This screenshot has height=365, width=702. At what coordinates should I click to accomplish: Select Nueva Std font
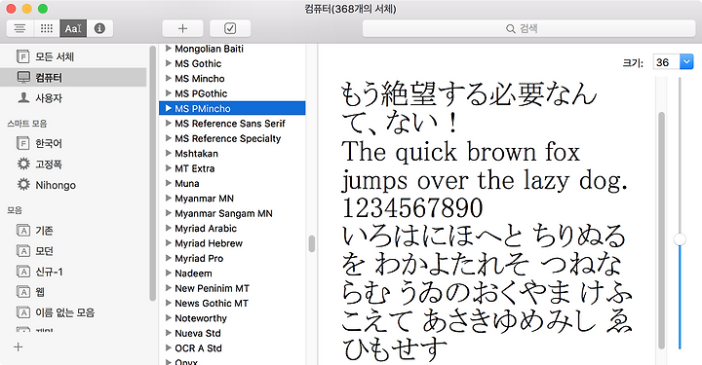232,333
